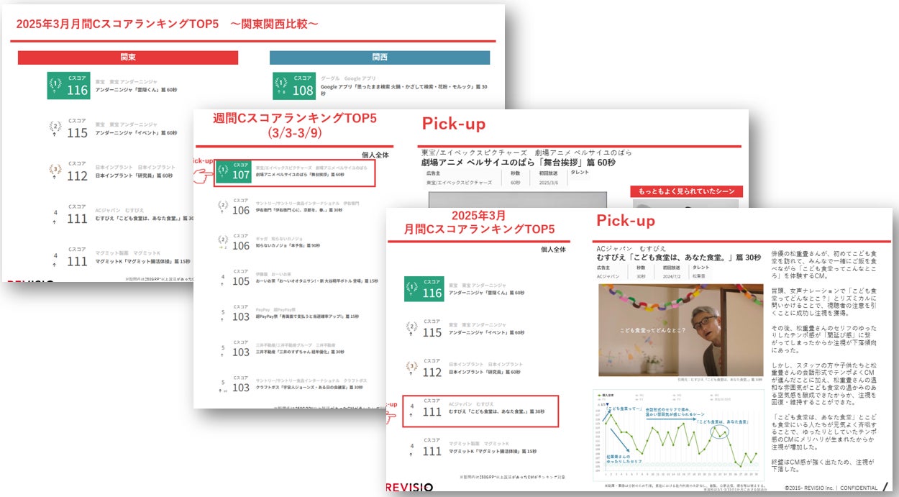
Task: Click CM still image showing こども食堂ってどんなとこ?
Action: tap(680, 329)
